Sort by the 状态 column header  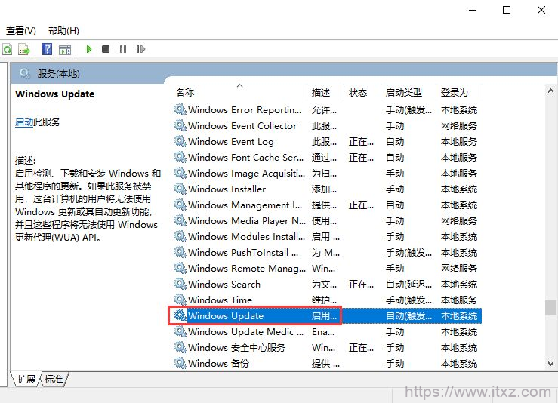362,93
